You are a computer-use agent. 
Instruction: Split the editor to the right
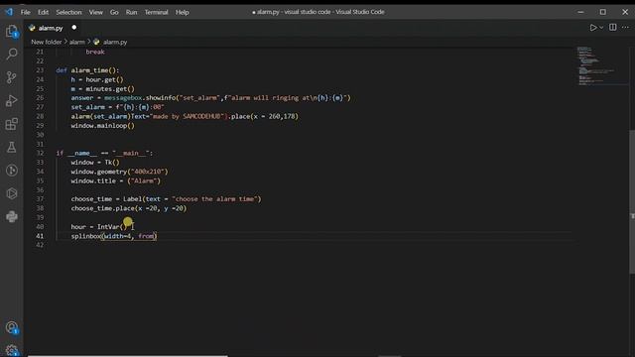tap(613, 28)
